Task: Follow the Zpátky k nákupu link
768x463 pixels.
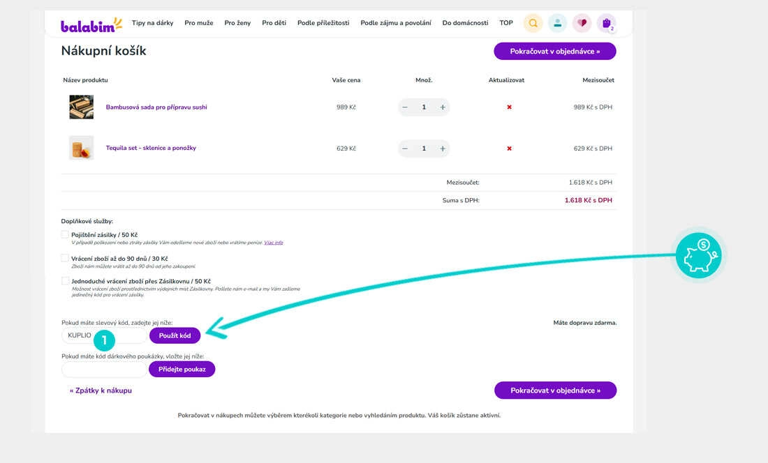Action: click(x=101, y=390)
